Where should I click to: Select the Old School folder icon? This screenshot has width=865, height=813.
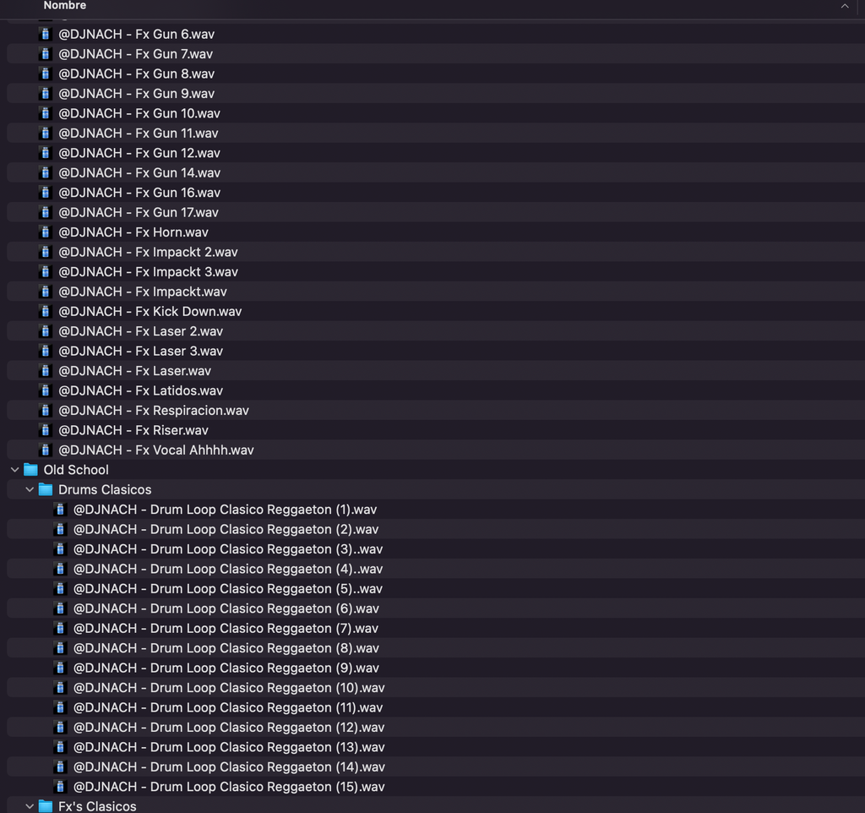click(x=31, y=470)
